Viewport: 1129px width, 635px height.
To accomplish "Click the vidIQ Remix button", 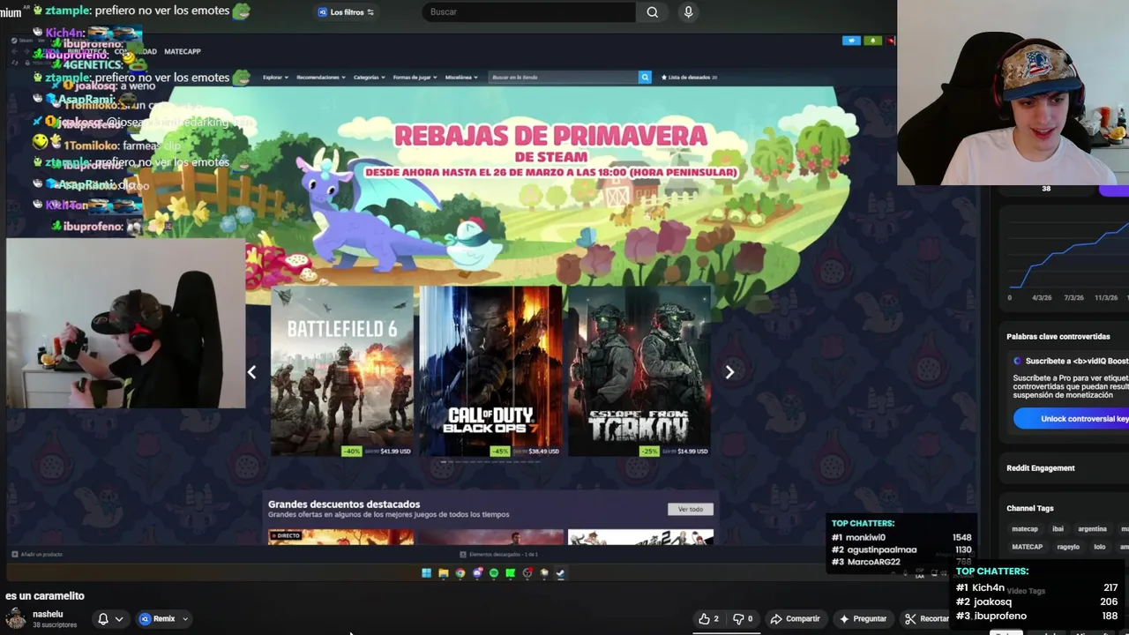I will pyautogui.click(x=158, y=619).
